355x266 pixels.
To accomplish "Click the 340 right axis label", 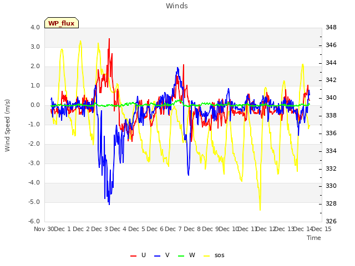I will click(x=331, y=98).
